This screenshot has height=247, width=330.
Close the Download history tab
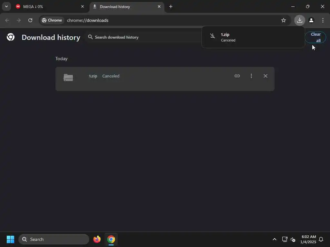[x=159, y=6]
